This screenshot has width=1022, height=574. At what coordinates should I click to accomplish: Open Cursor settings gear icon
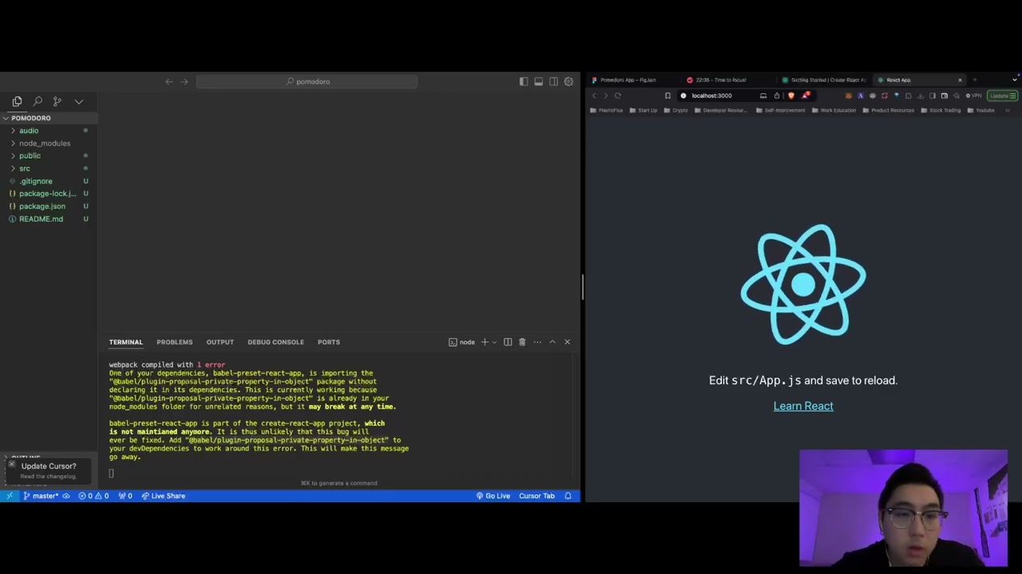point(568,81)
